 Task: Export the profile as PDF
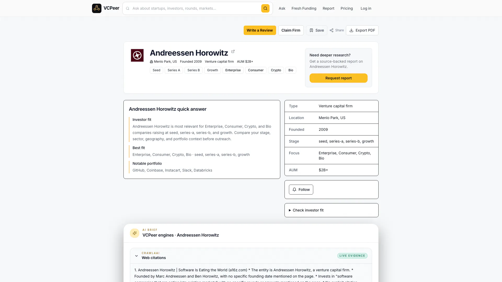pyautogui.click(x=362, y=30)
